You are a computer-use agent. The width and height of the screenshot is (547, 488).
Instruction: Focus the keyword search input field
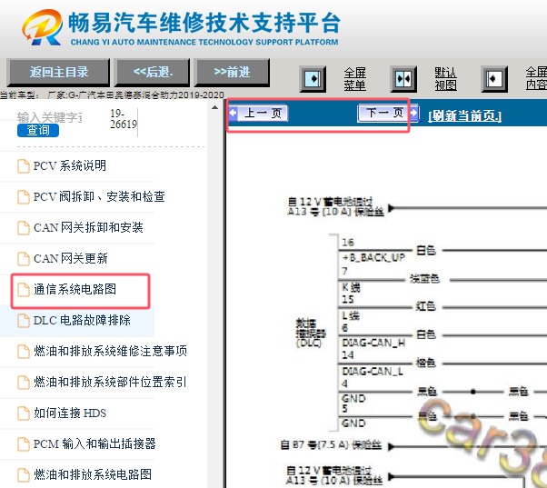click(x=49, y=117)
